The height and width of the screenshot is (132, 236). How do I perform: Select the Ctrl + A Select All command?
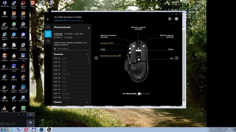pyautogui.click(x=71, y=74)
